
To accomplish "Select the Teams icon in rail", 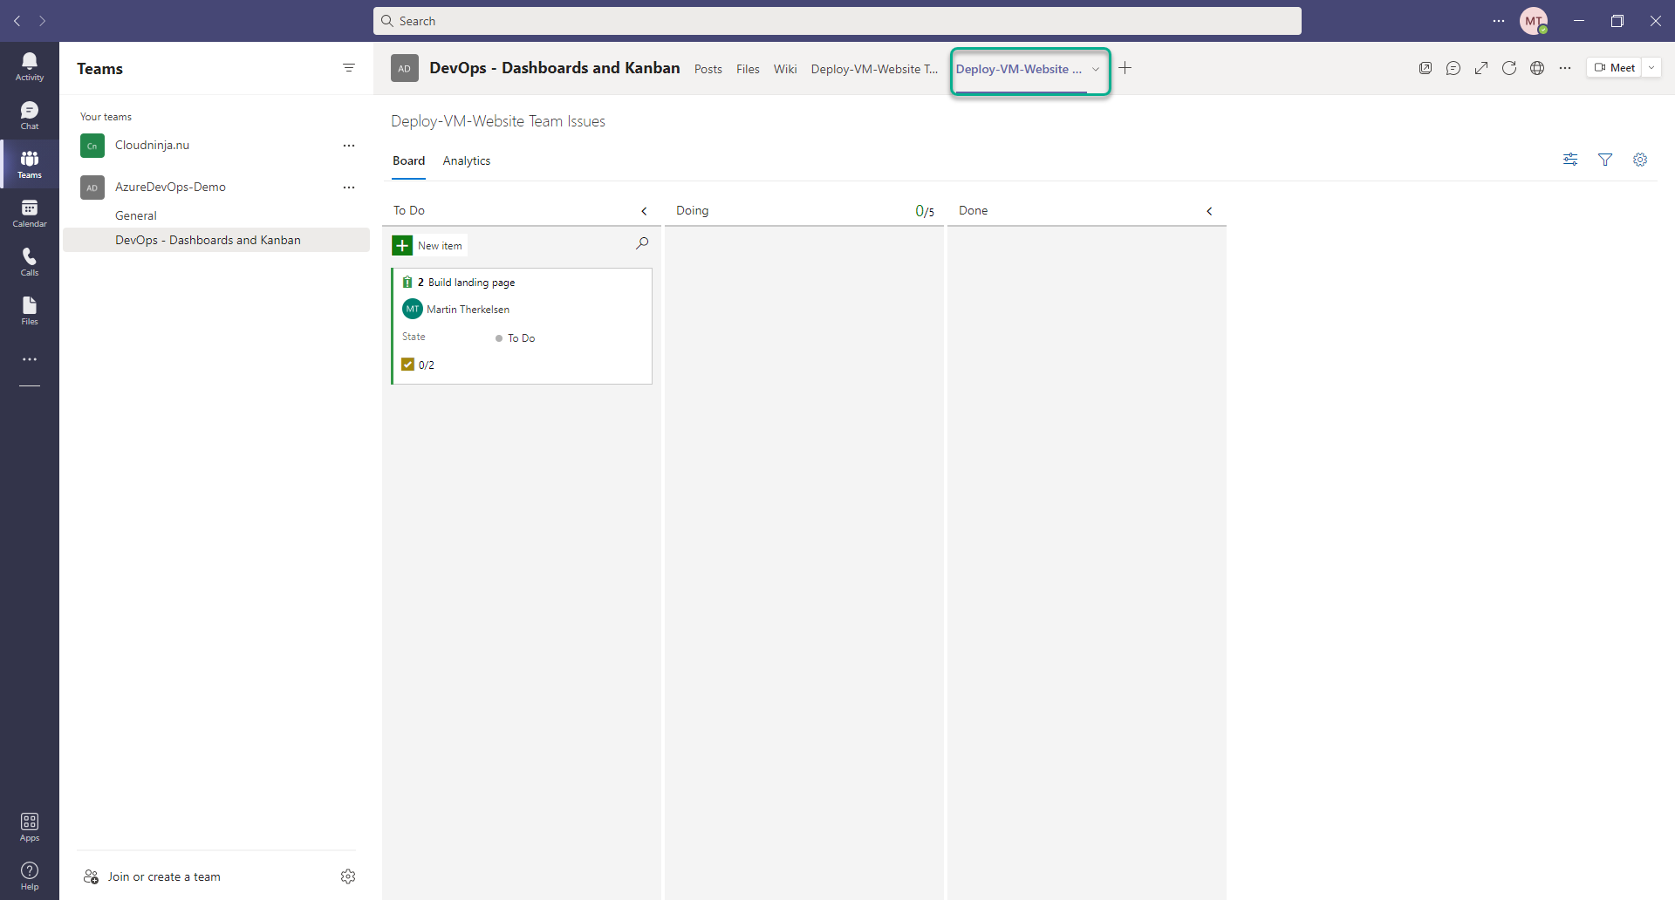I will coord(30,164).
